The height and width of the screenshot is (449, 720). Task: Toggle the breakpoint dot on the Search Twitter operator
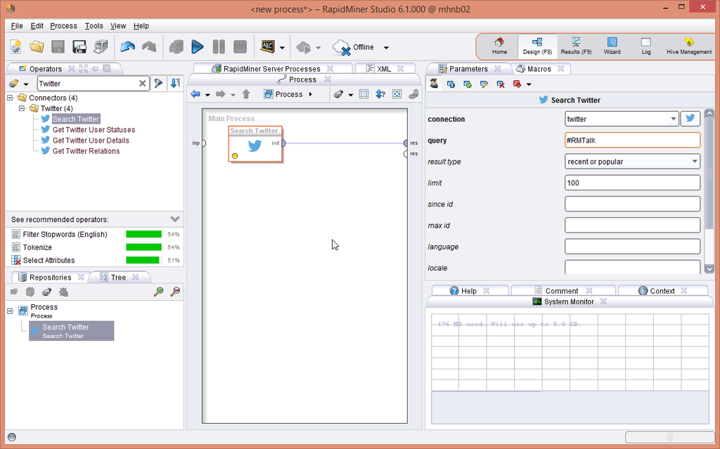pos(235,156)
